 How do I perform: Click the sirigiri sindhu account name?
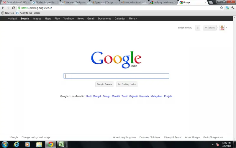[185, 28]
